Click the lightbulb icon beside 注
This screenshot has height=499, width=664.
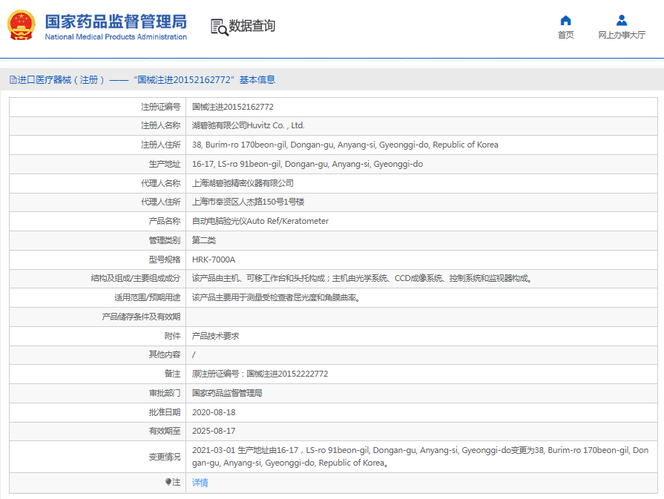tap(168, 482)
